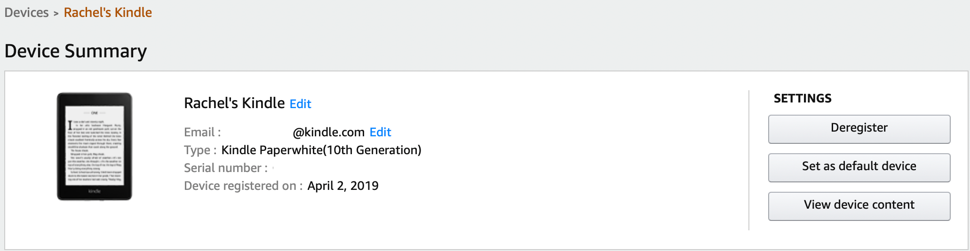The width and height of the screenshot is (970, 251).
Task: Edit the @kindle.com email address
Action: click(380, 132)
